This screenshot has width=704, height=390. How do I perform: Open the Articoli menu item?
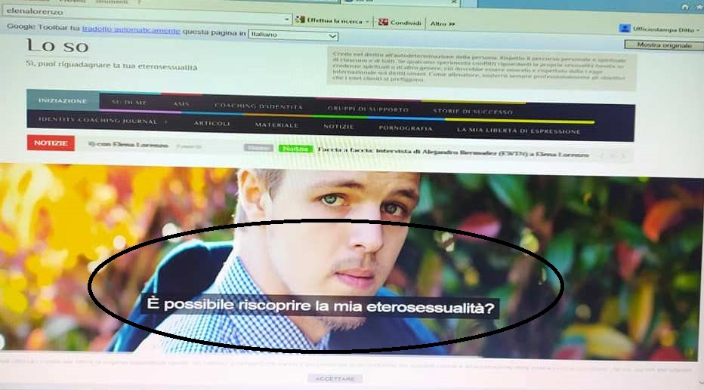(x=212, y=123)
